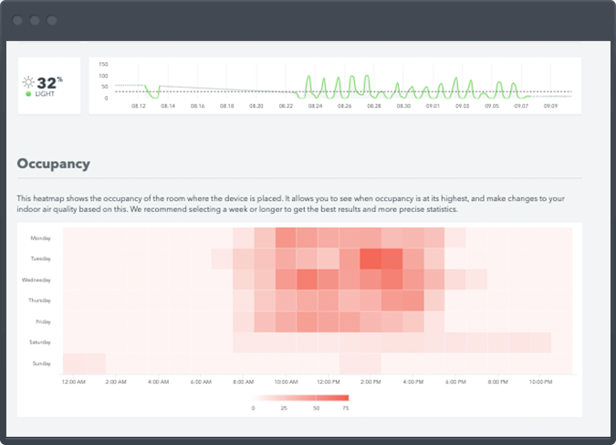Click the sun light-level icon

(28, 81)
